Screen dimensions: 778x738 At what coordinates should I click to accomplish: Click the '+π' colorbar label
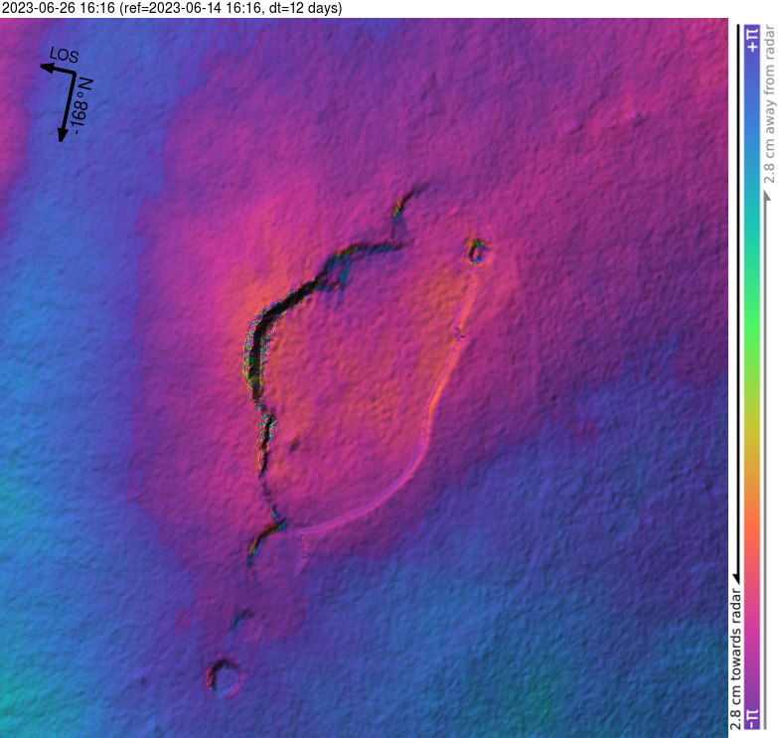[x=752, y=39]
